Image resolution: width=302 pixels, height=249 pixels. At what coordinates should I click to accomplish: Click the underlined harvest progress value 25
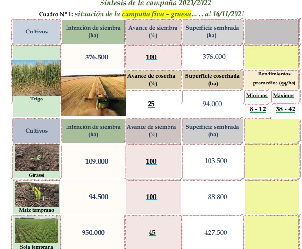(x=151, y=104)
